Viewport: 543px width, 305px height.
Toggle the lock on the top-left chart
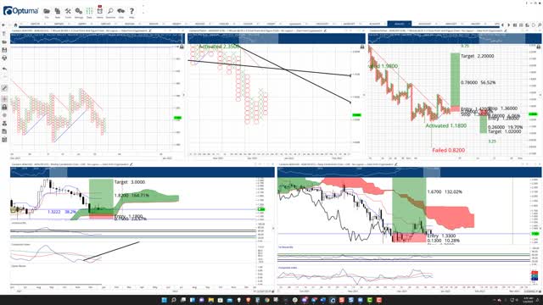(x=182, y=47)
